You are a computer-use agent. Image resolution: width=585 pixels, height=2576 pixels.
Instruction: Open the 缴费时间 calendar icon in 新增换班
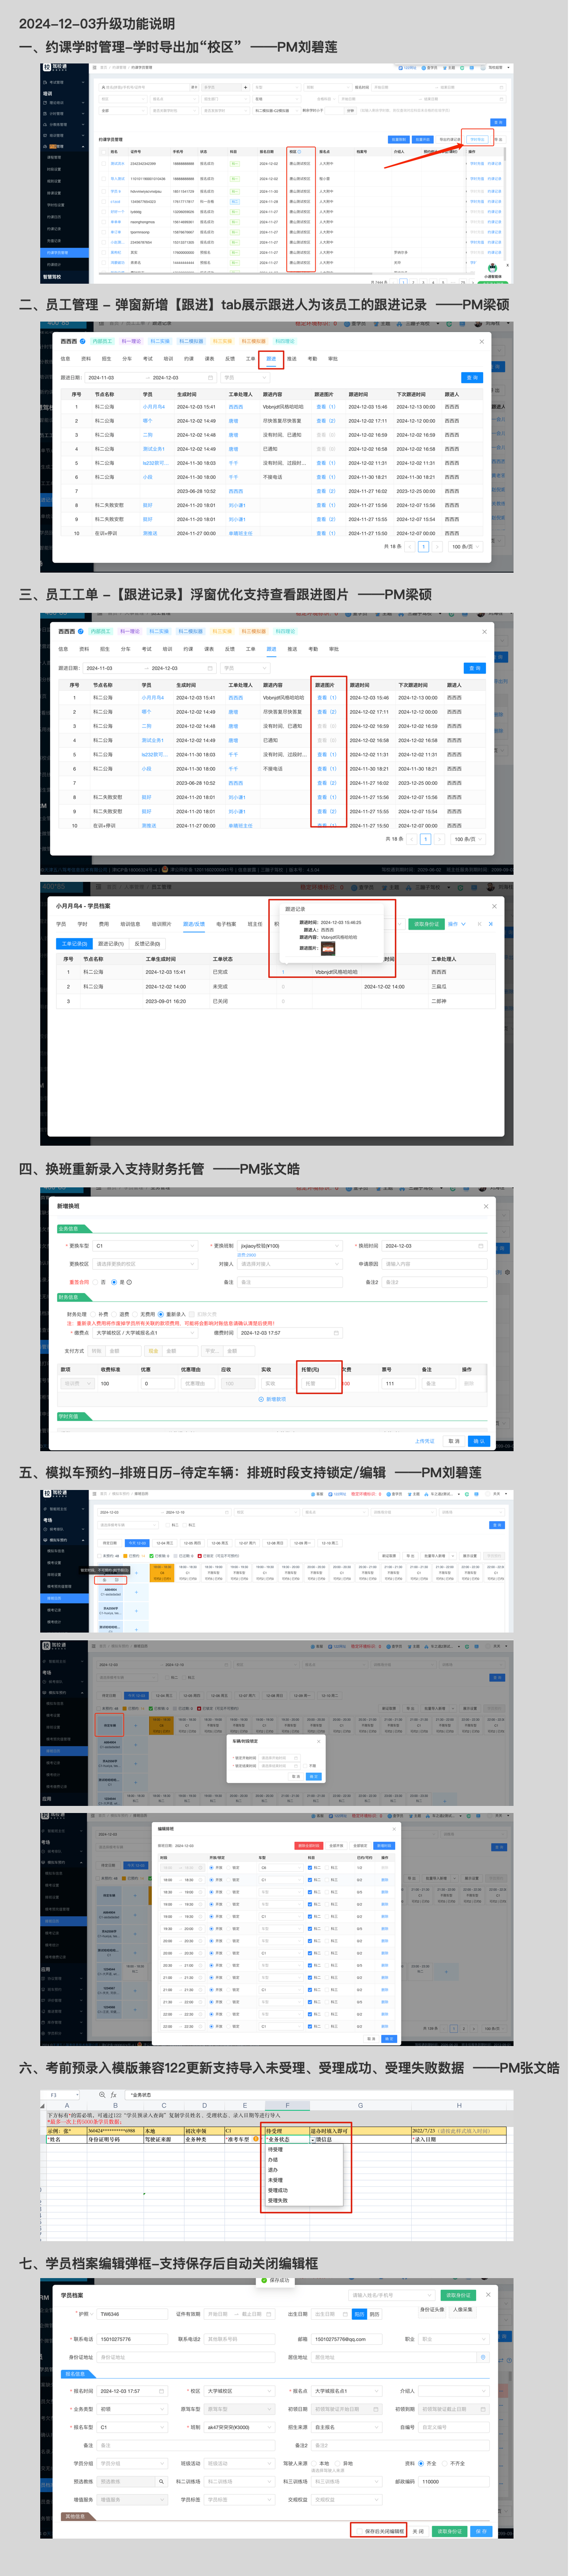[x=336, y=1333]
